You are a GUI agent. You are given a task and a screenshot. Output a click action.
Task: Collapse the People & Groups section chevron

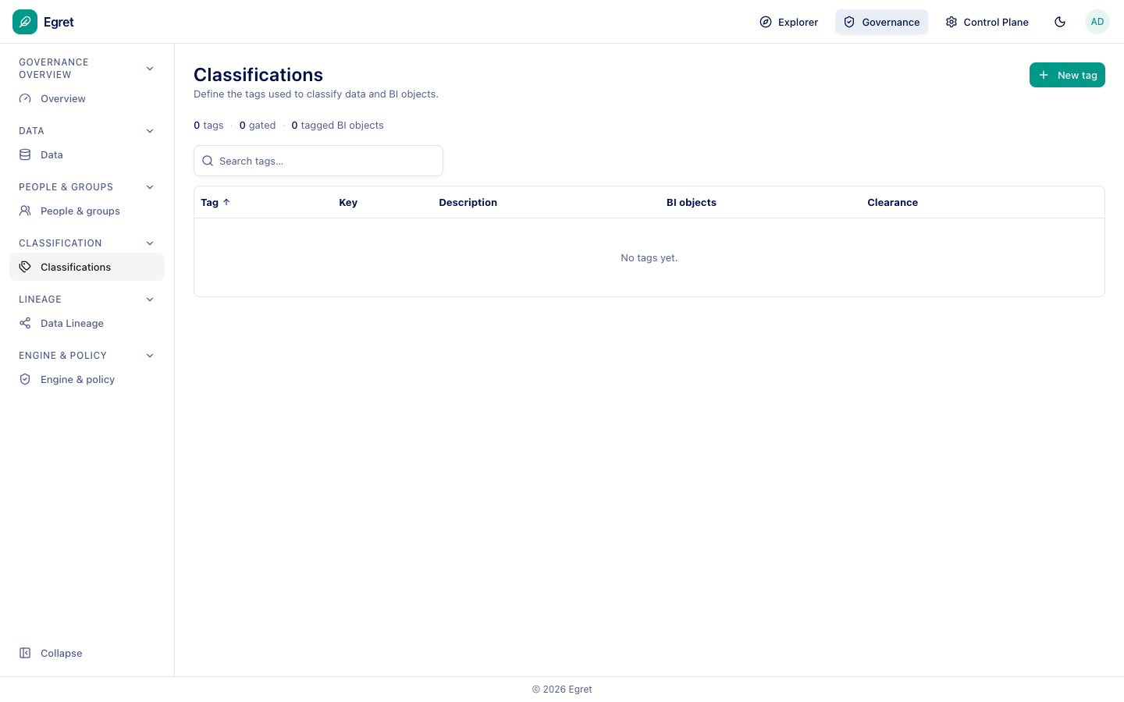tap(150, 187)
